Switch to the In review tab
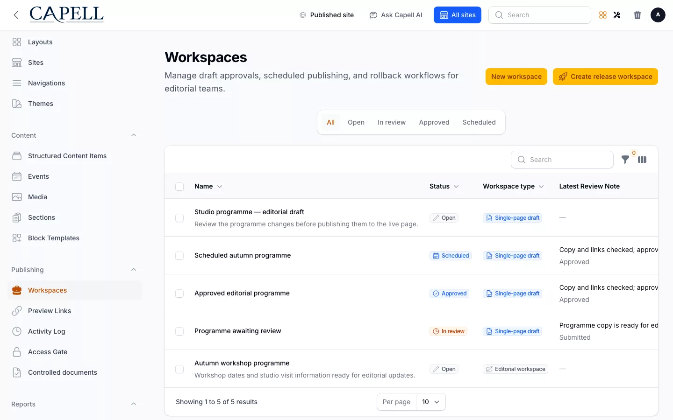673x420 pixels. (x=392, y=122)
